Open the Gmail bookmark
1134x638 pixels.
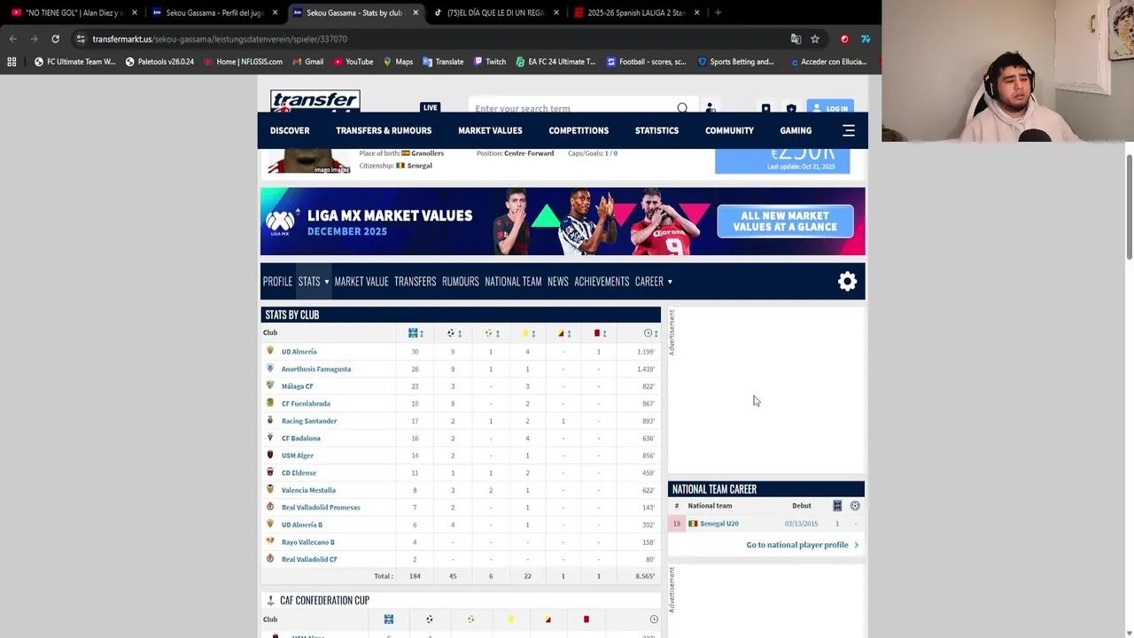click(307, 62)
